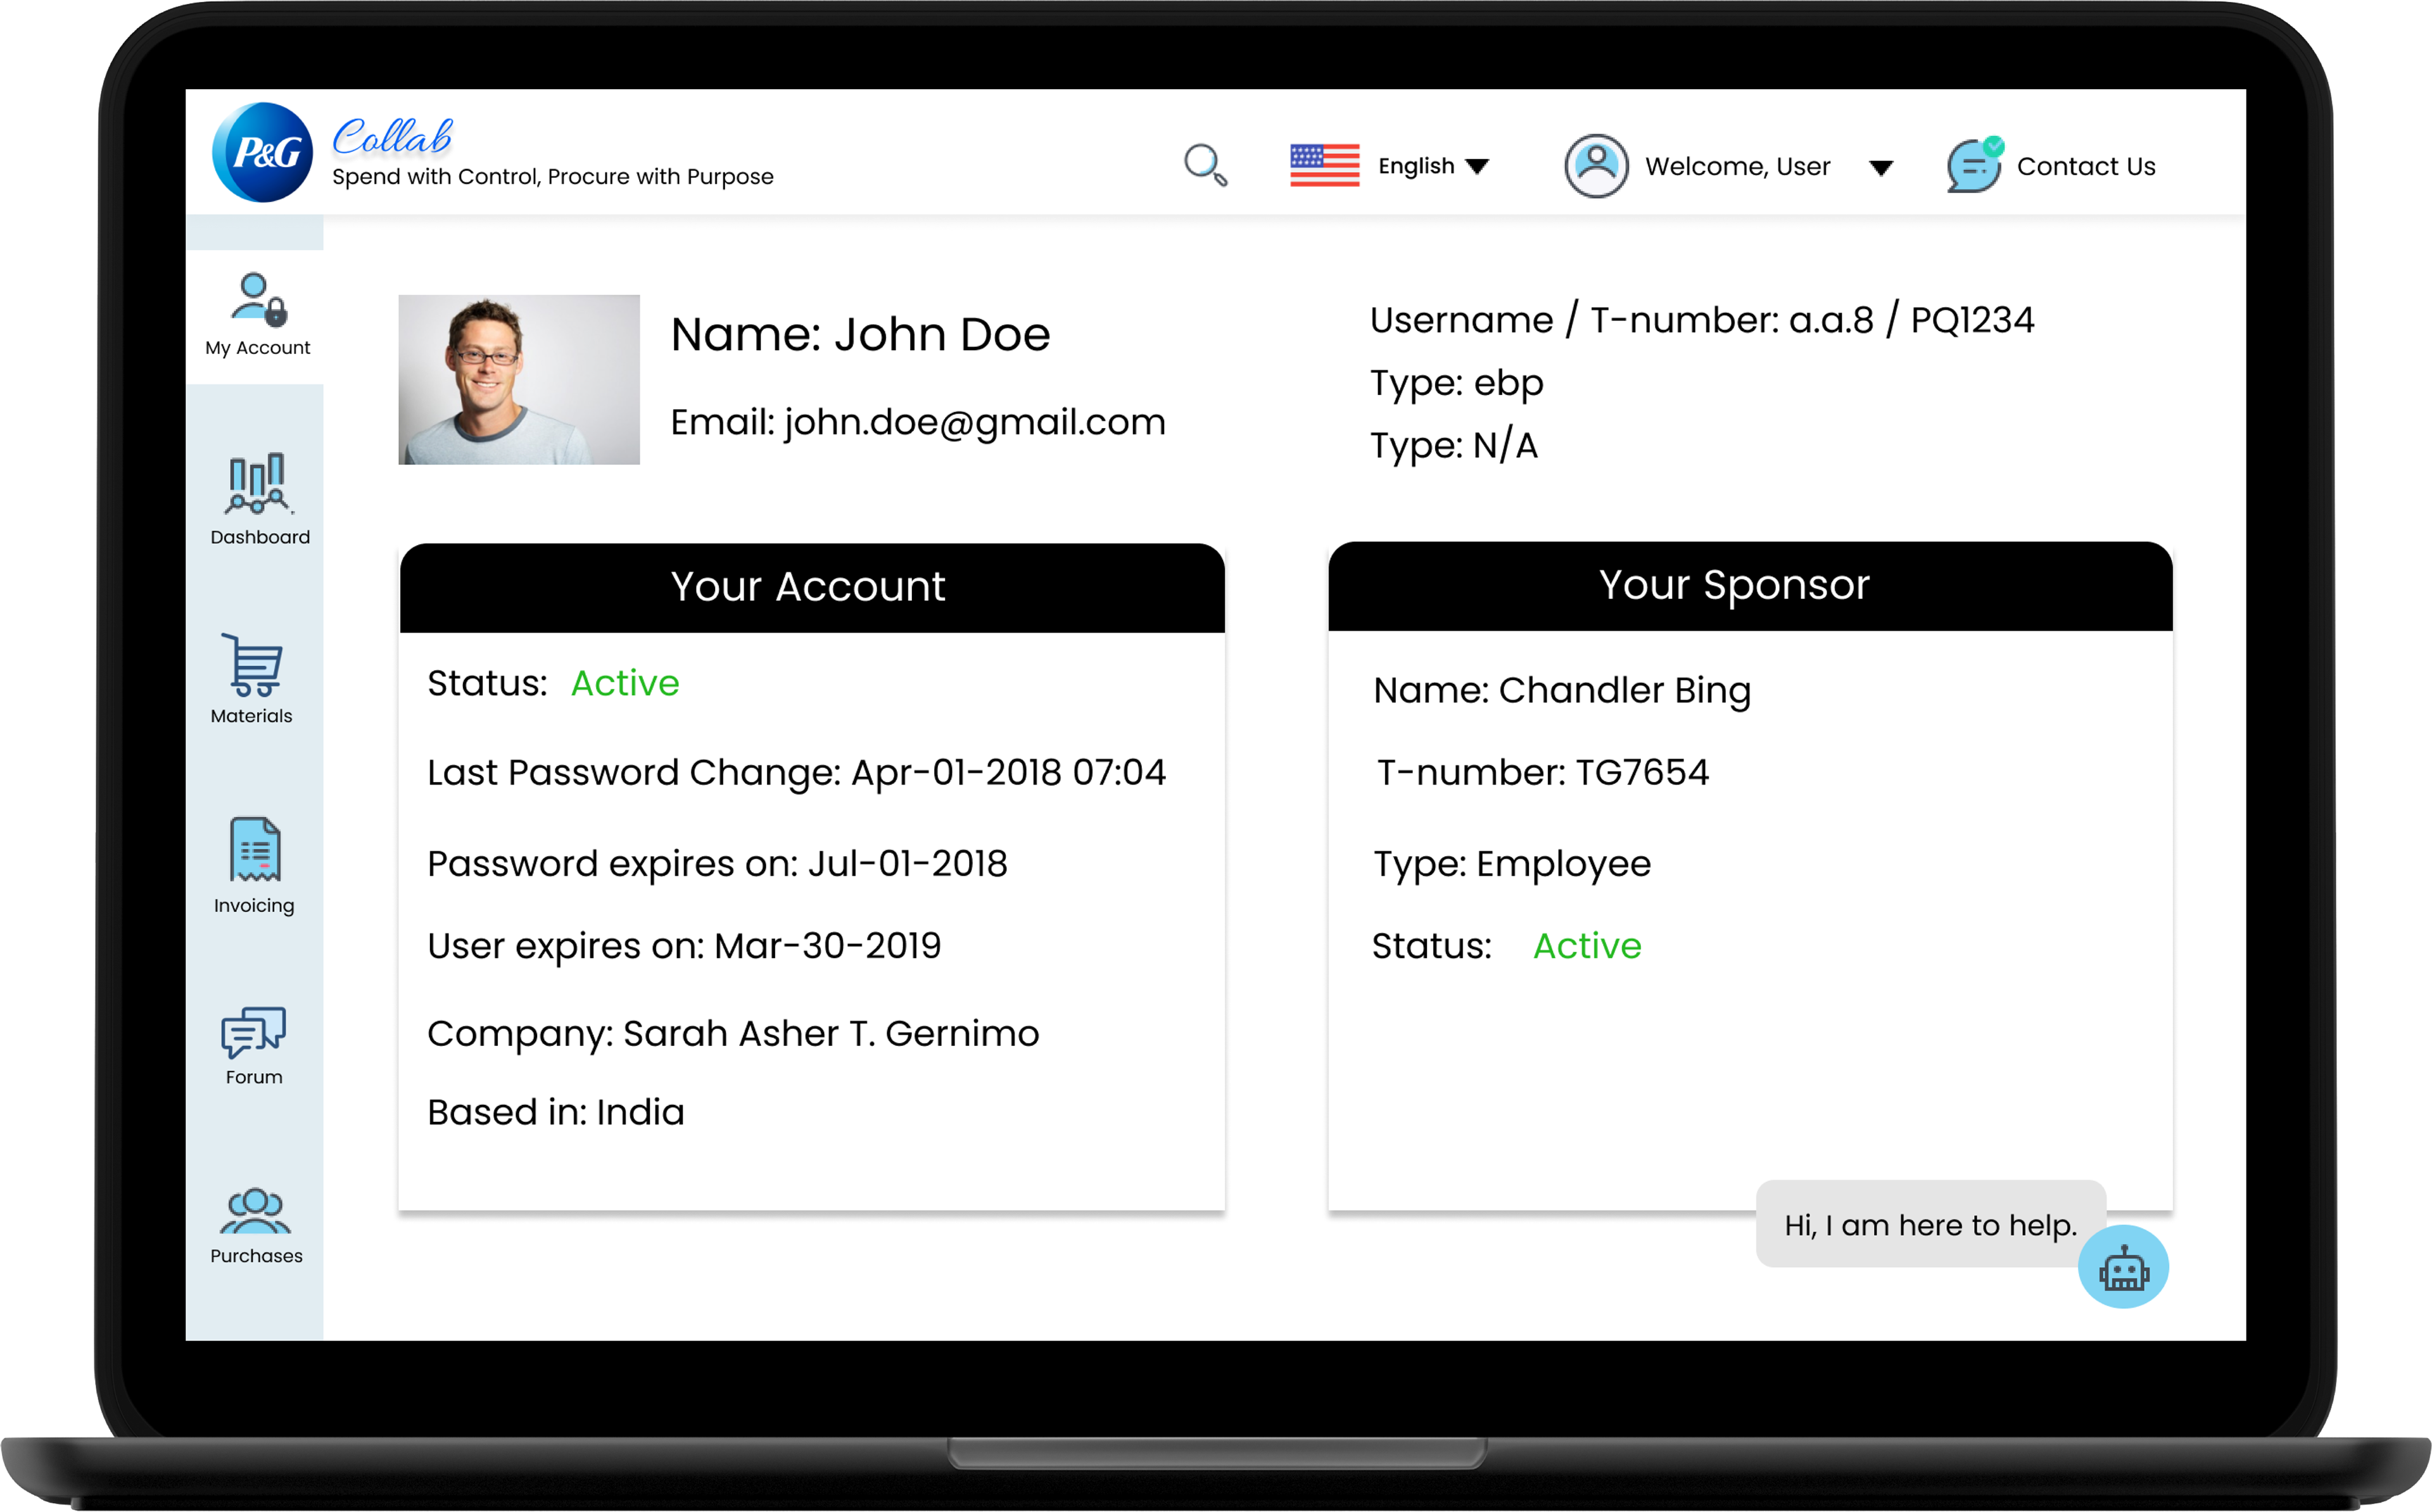
Task: Open the Materials menu label
Action: click(251, 716)
